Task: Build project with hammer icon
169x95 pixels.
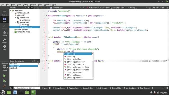Action: 4,86
